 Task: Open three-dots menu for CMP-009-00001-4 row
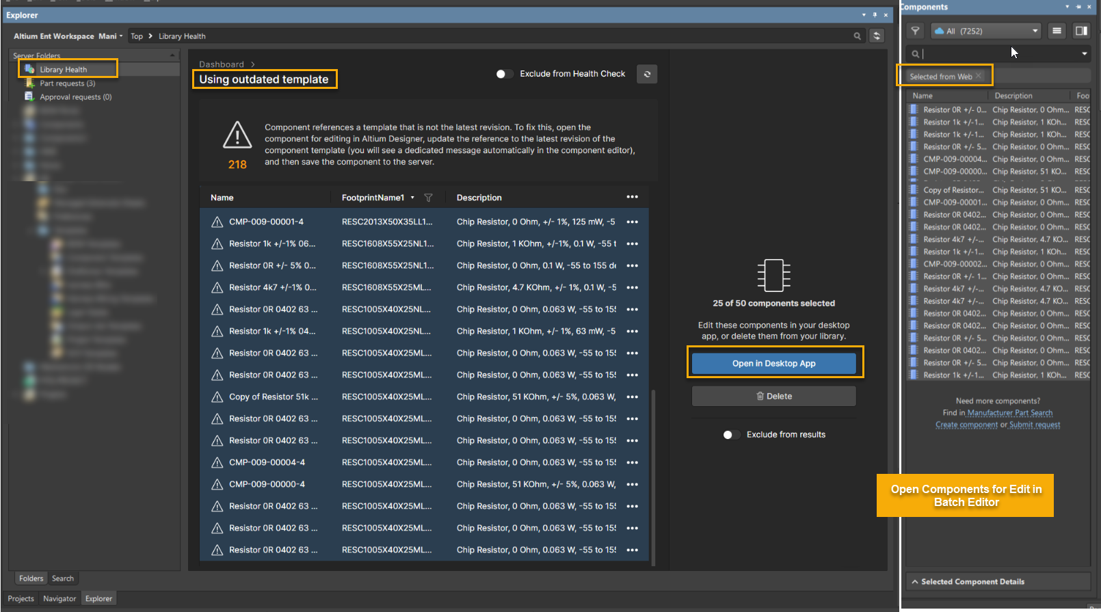632,222
